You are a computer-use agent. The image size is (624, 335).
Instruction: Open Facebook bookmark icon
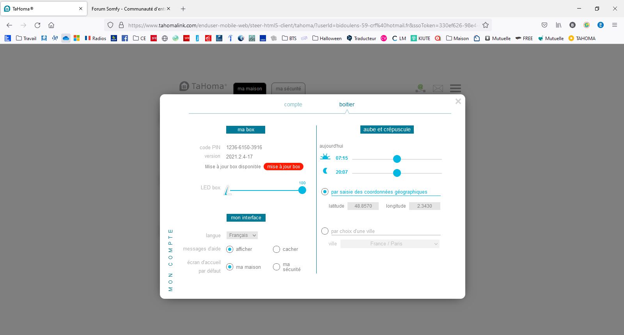click(x=125, y=38)
